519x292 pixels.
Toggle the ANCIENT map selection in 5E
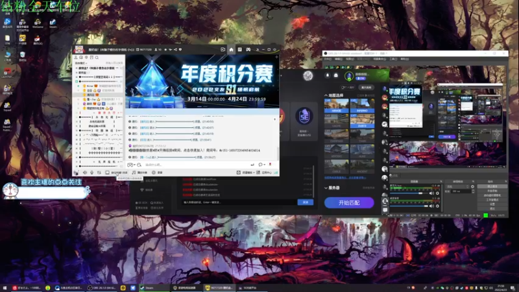pos(362,167)
